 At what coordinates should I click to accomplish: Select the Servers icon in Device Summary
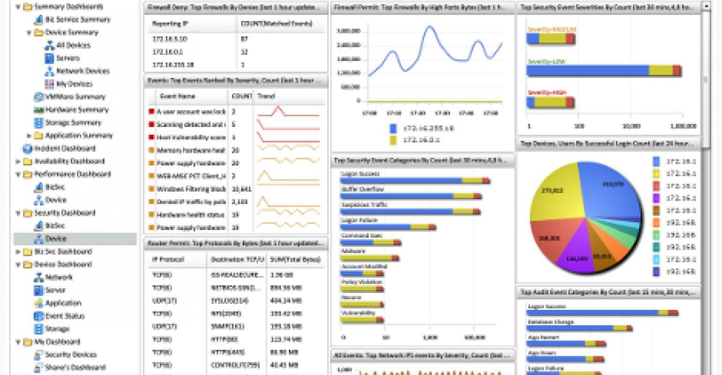49,58
